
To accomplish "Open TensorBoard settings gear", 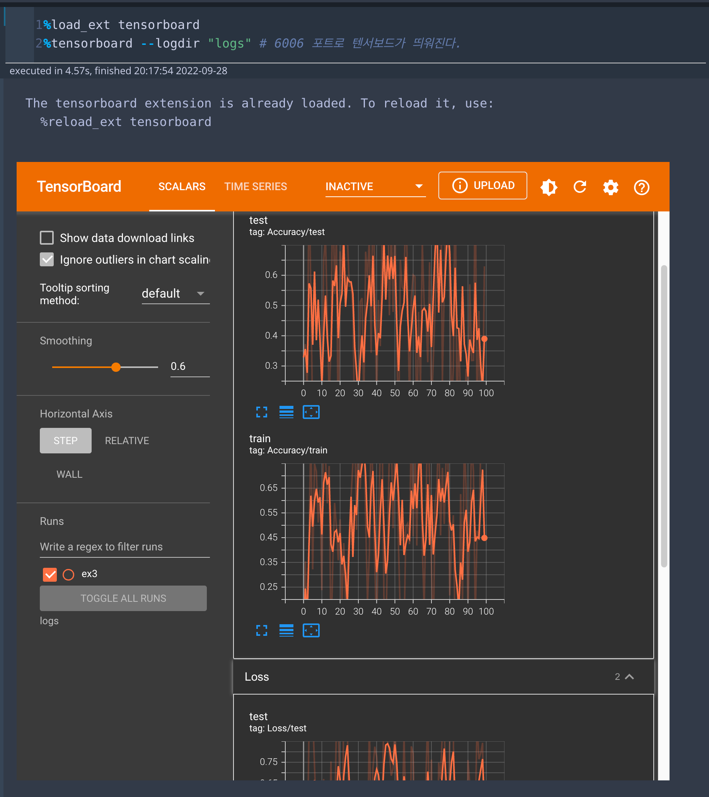I will tap(610, 187).
